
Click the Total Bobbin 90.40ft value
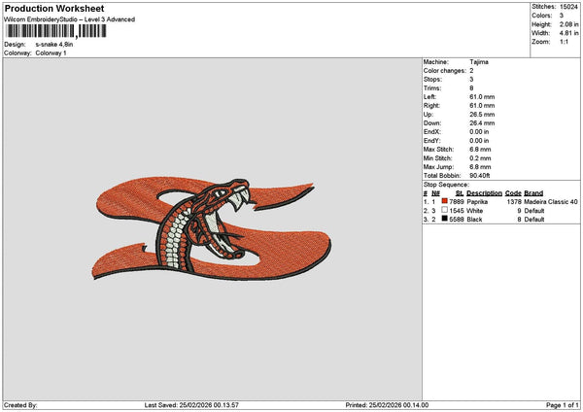[482, 174]
